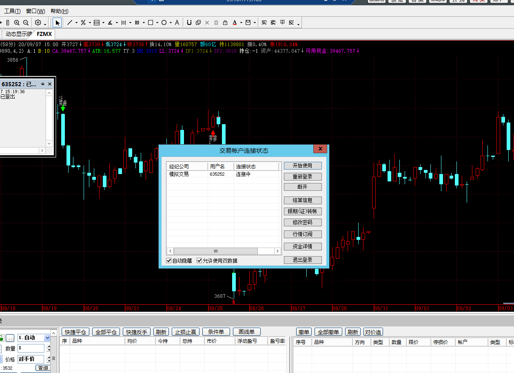
Task: Click the 断开 button
Action: click(x=303, y=187)
